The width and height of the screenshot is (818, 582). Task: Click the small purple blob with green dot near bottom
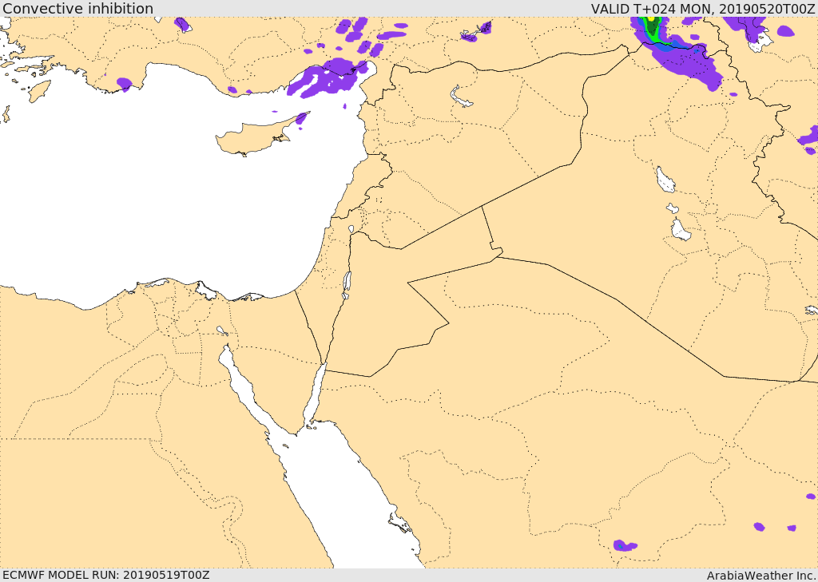pos(625,545)
